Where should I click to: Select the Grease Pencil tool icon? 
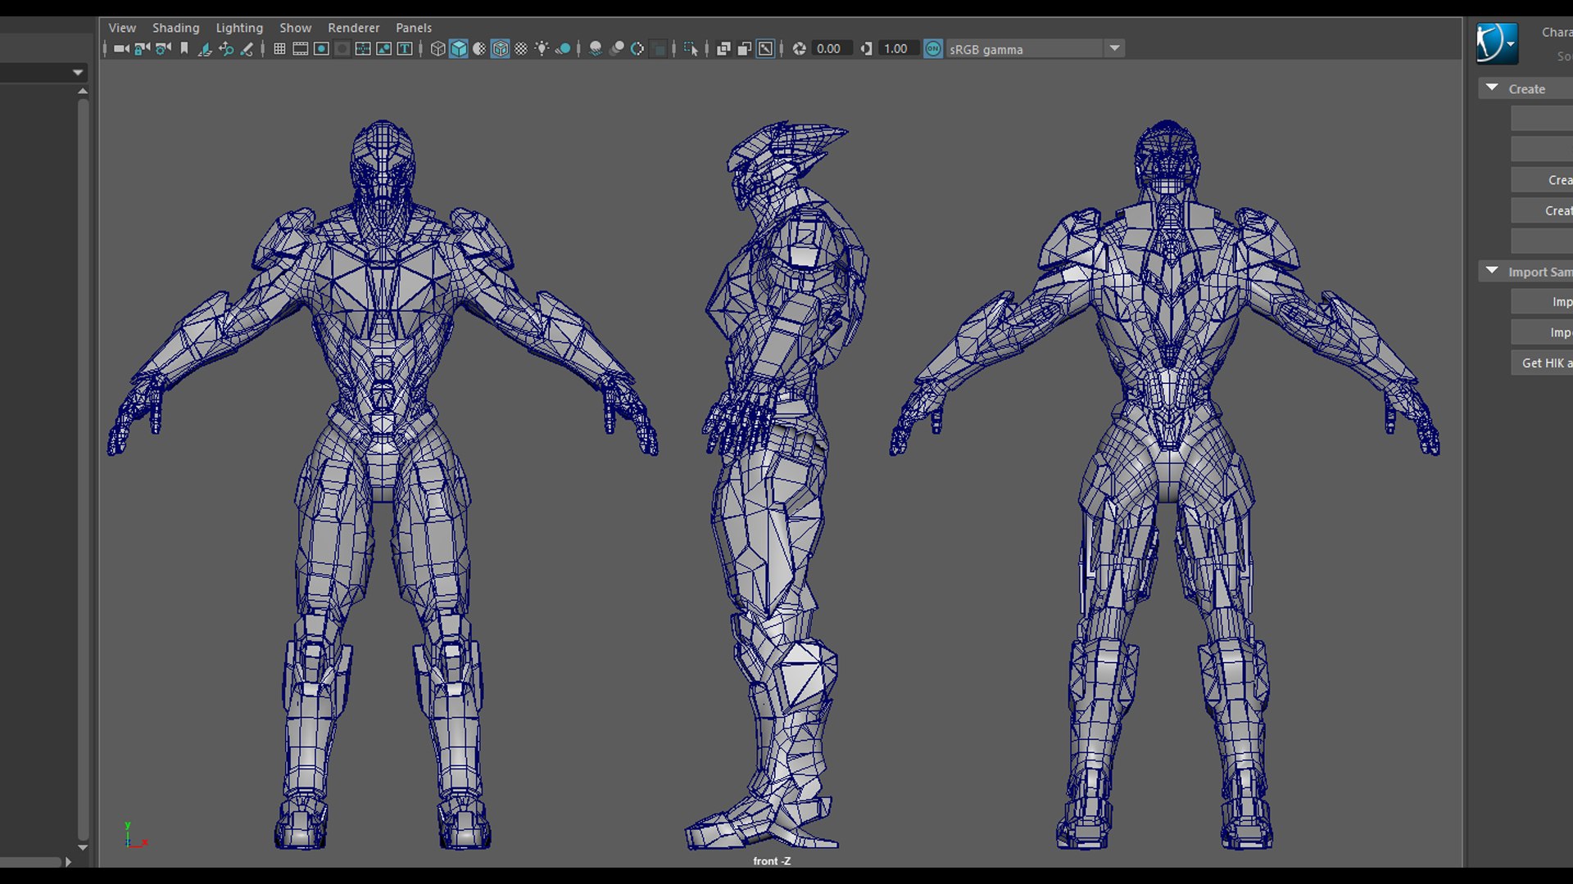point(247,49)
